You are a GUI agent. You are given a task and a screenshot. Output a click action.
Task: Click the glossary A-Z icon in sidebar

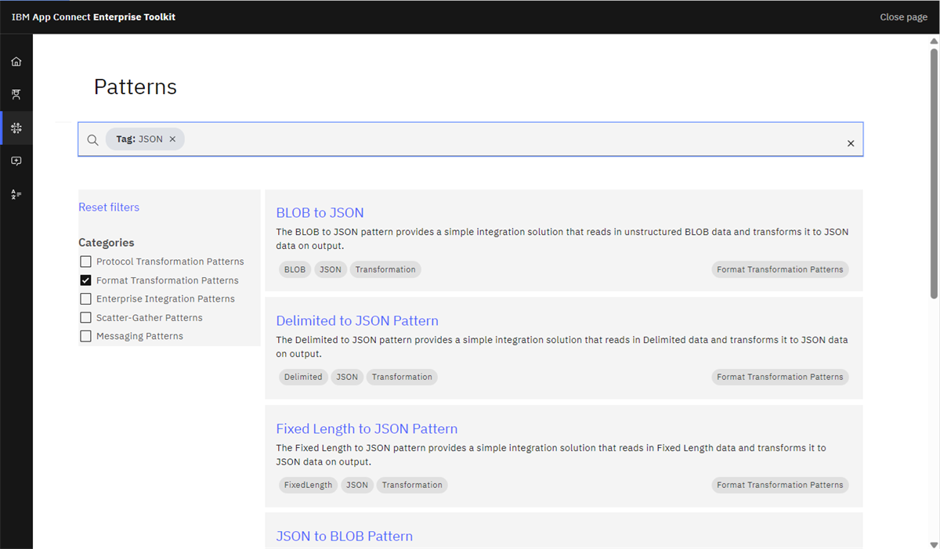pyautogui.click(x=16, y=193)
